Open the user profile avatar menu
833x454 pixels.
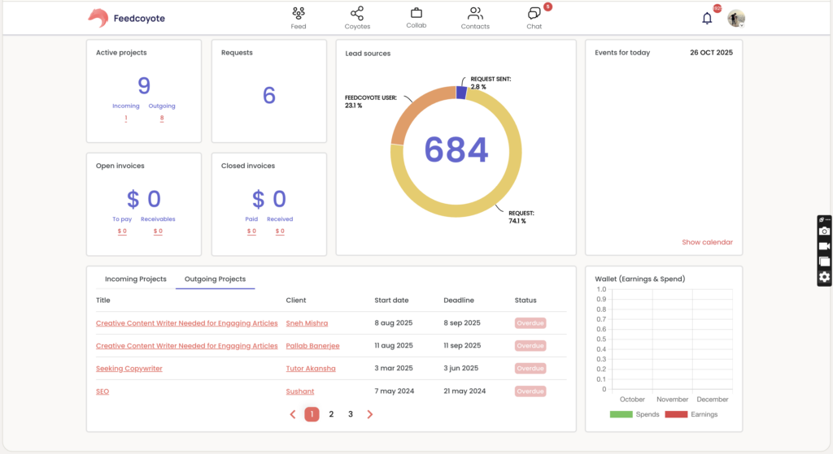pyautogui.click(x=735, y=18)
